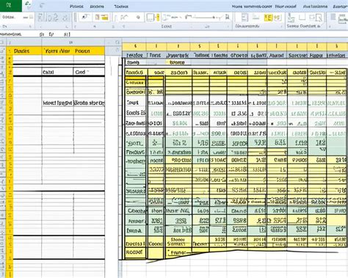Select the 'Catal' cell in left table
The width and height of the screenshot is (348, 278).
point(57,72)
